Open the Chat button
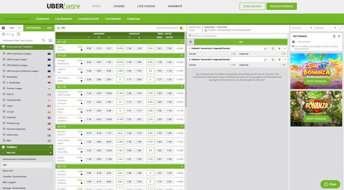344x190 pixels. pos(330,184)
